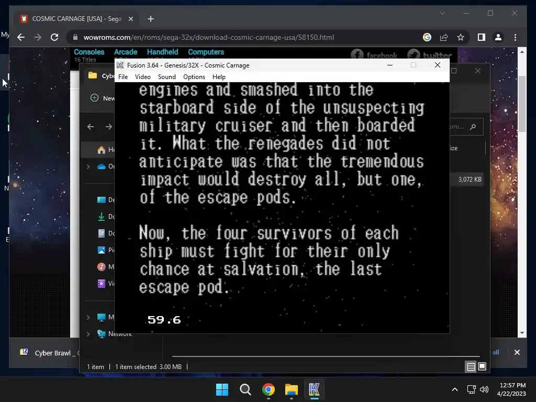Open File Explorer from taskbar
Viewport: 536px width, 402px height.
click(292, 389)
